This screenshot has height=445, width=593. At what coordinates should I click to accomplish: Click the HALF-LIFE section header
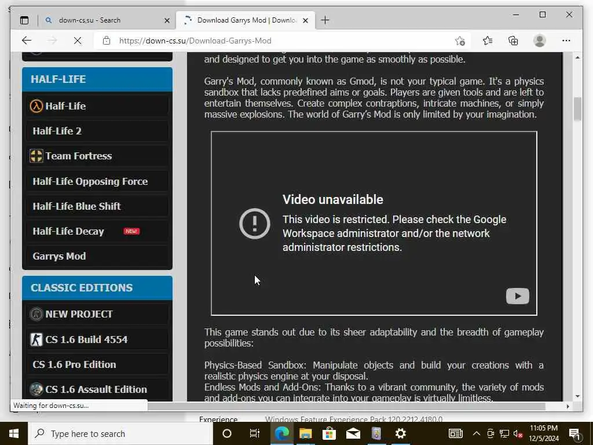(x=97, y=79)
